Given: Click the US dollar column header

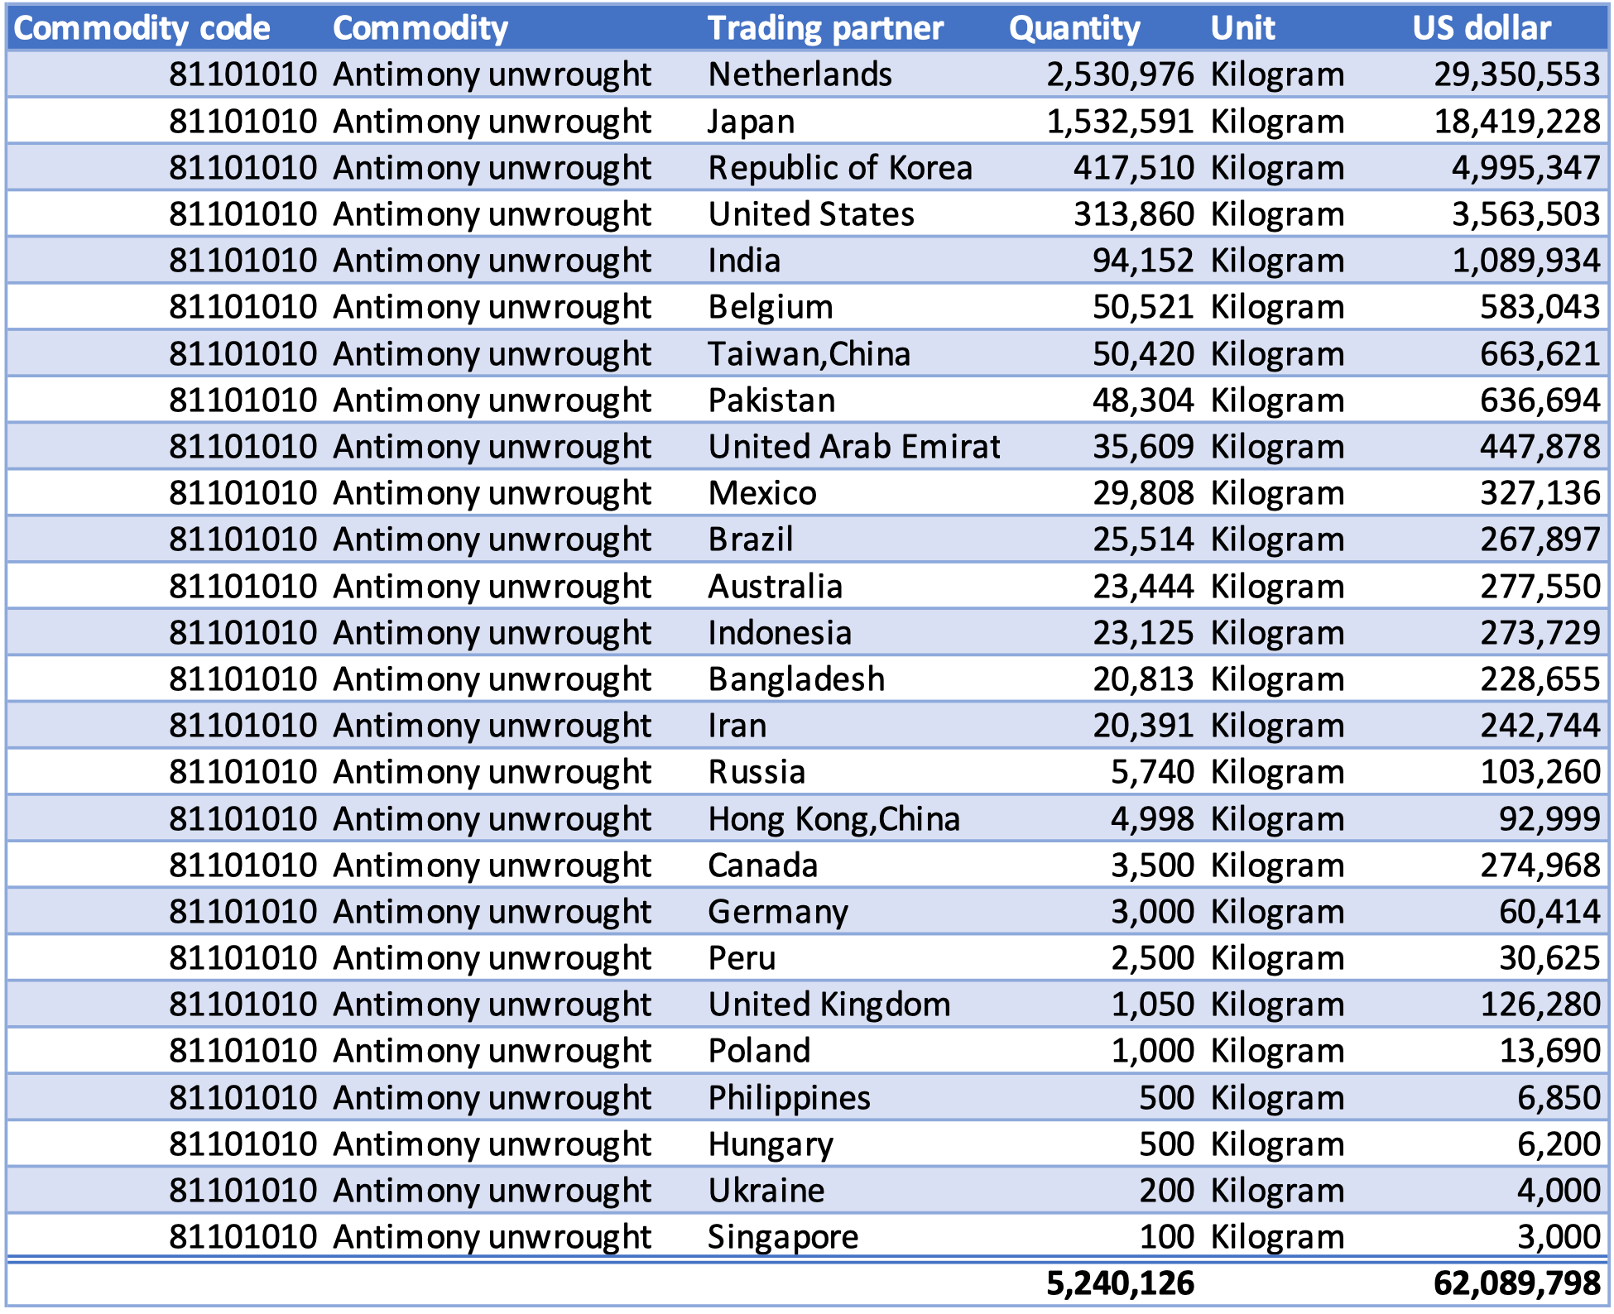Looking at the screenshot, I should tap(1482, 28).
